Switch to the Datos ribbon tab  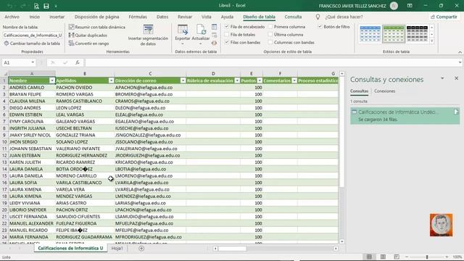162,17
